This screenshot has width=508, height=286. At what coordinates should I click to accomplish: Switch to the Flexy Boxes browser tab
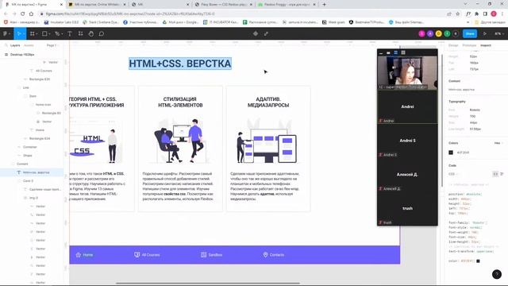pyautogui.click(x=223, y=5)
